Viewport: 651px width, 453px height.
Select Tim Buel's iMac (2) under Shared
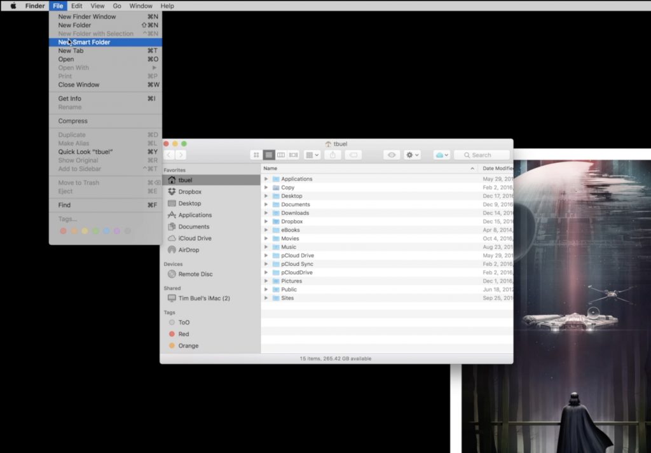[204, 298]
